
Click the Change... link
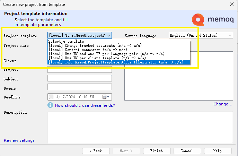[x=223, y=104]
